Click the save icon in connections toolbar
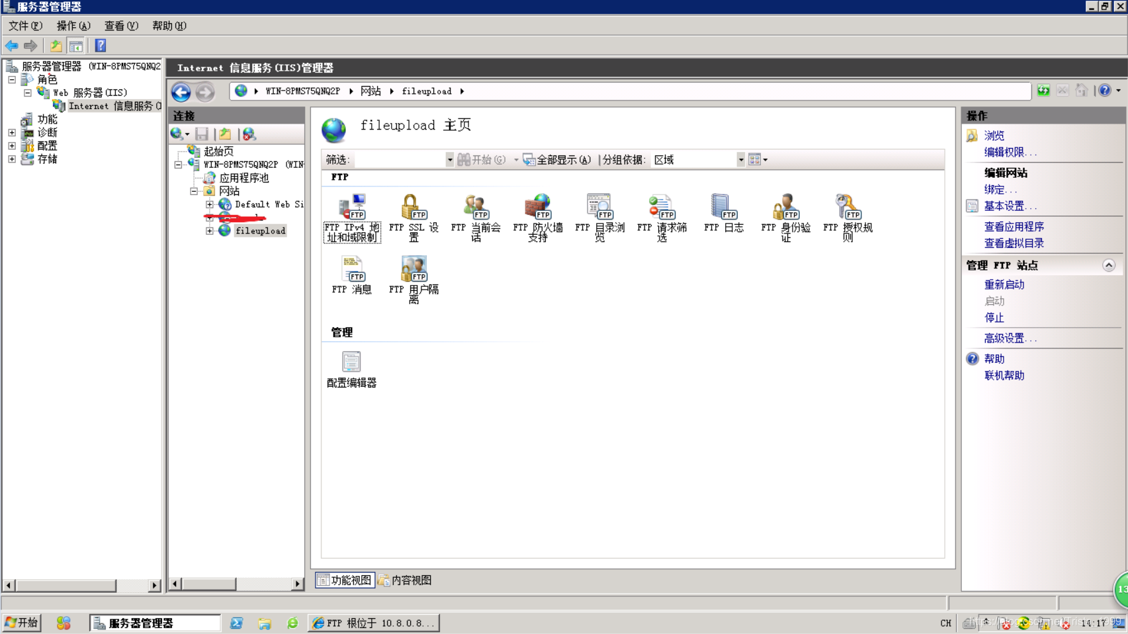 [x=202, y=134]
